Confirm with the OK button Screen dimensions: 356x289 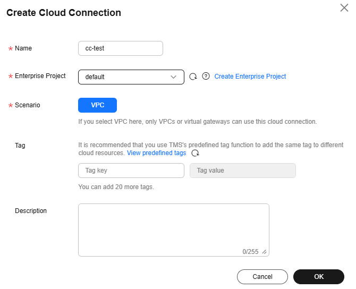tap(319, 277)
